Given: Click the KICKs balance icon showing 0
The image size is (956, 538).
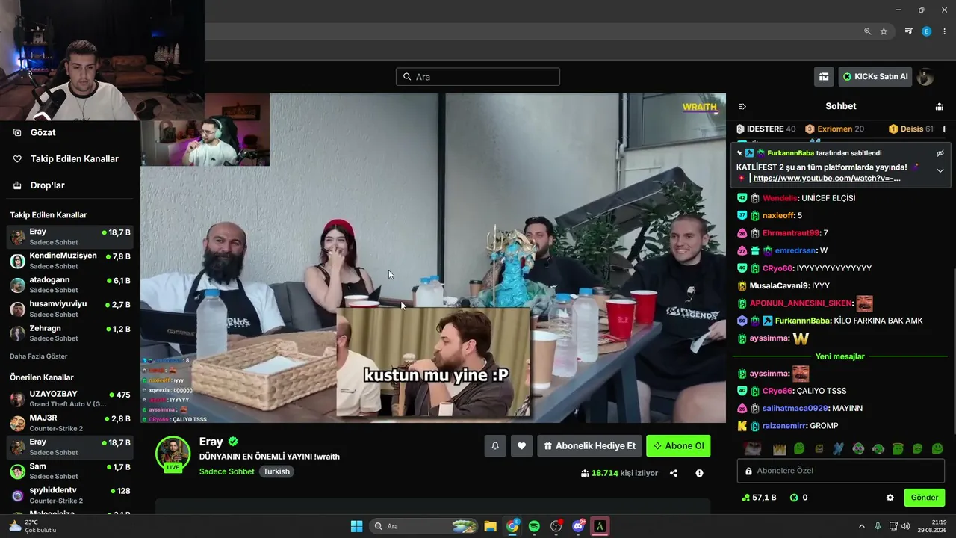Looking at the screenshot, I should 794,498.
